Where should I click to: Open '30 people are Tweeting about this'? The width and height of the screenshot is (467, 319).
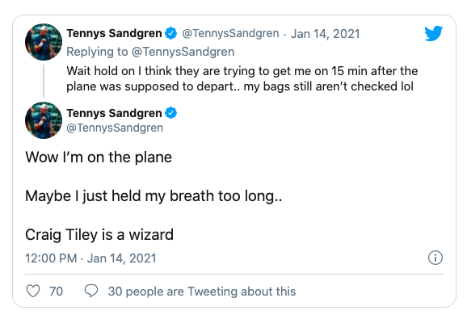click(x=202, y=292)
